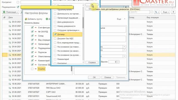Image resolution: width=178 pixels, height=100 pixels.
Task: Confirm field selection with top OK button
Action: [x=92, y=5]
